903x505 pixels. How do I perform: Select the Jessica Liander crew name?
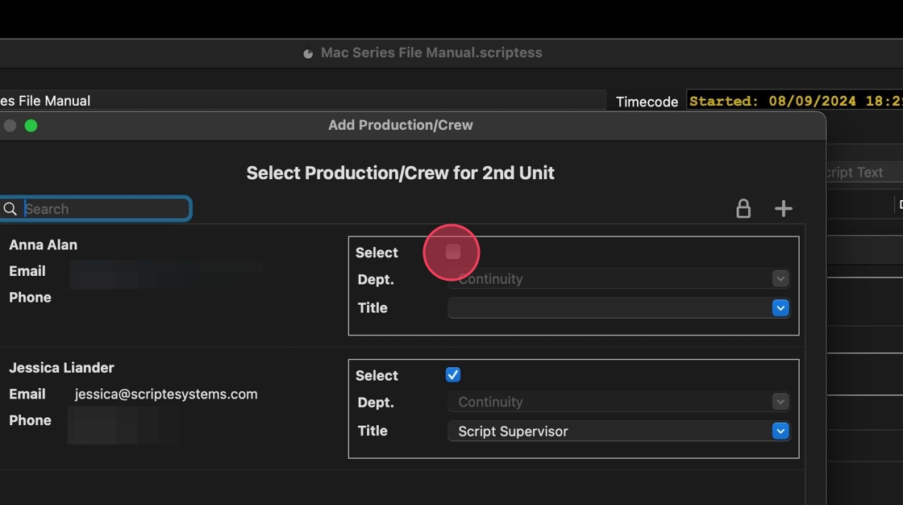pos(61,368)
